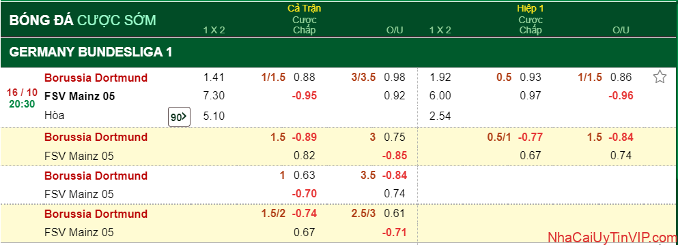Pick handicap 1.5/2 odds -0.74
Viewport: 678px width, 245px height.
pos(305,214)
